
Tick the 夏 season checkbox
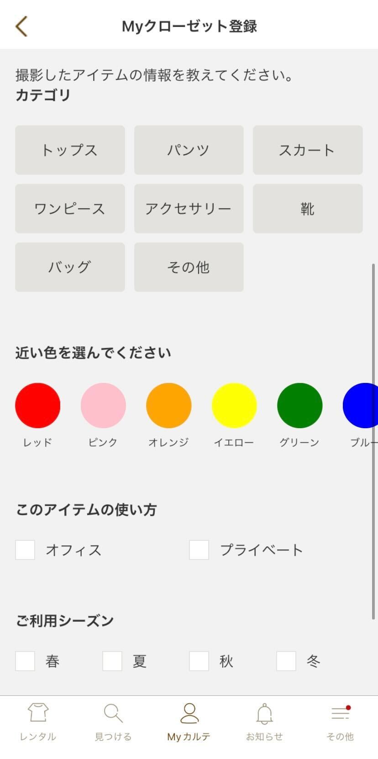click(112, 661)
